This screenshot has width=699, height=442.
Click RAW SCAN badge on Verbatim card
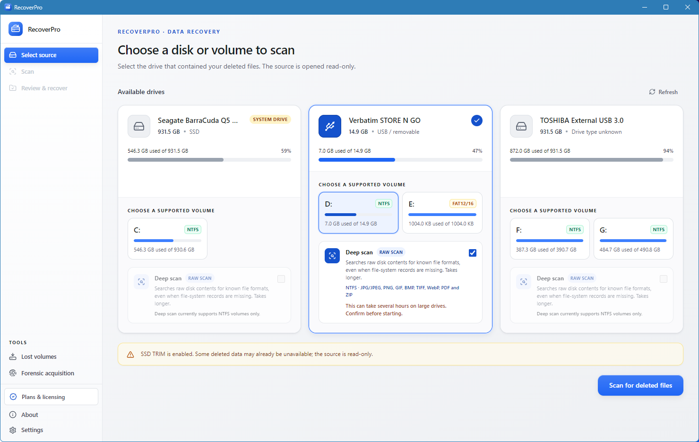click(x=391, y=252)
